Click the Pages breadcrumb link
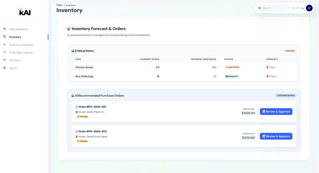Screen dimensions: 319x173 [59, 5]
